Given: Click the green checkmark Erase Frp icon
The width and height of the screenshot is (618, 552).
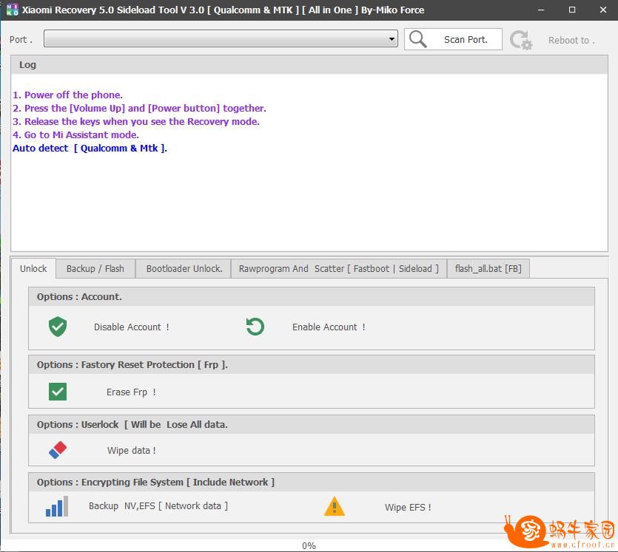Looking at the screenshot, I should coord(58,392).
